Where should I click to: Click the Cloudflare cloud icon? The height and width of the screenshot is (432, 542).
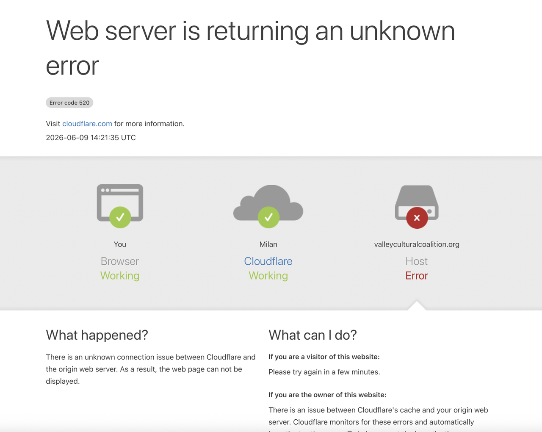(268, 202)
